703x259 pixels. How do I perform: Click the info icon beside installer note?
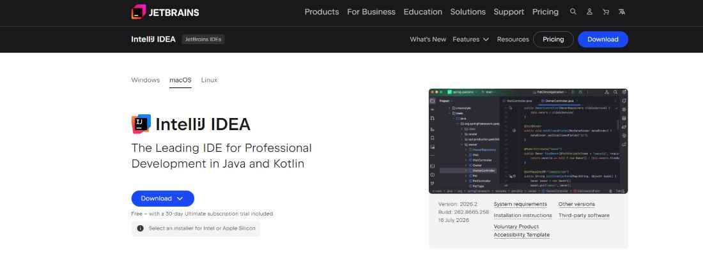point(141,228)
